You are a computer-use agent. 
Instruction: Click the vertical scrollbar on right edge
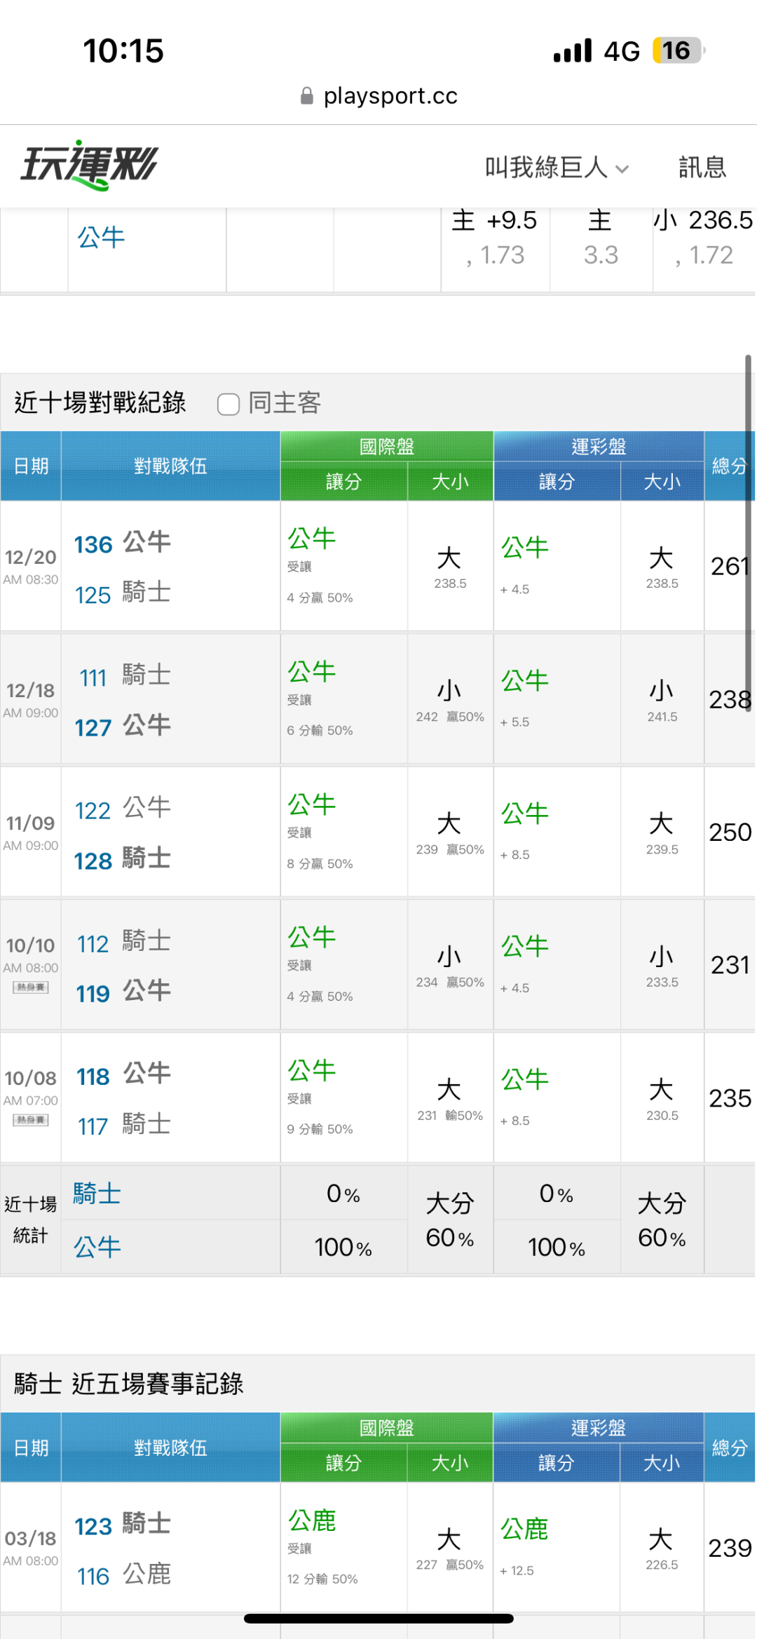point(748,533)
